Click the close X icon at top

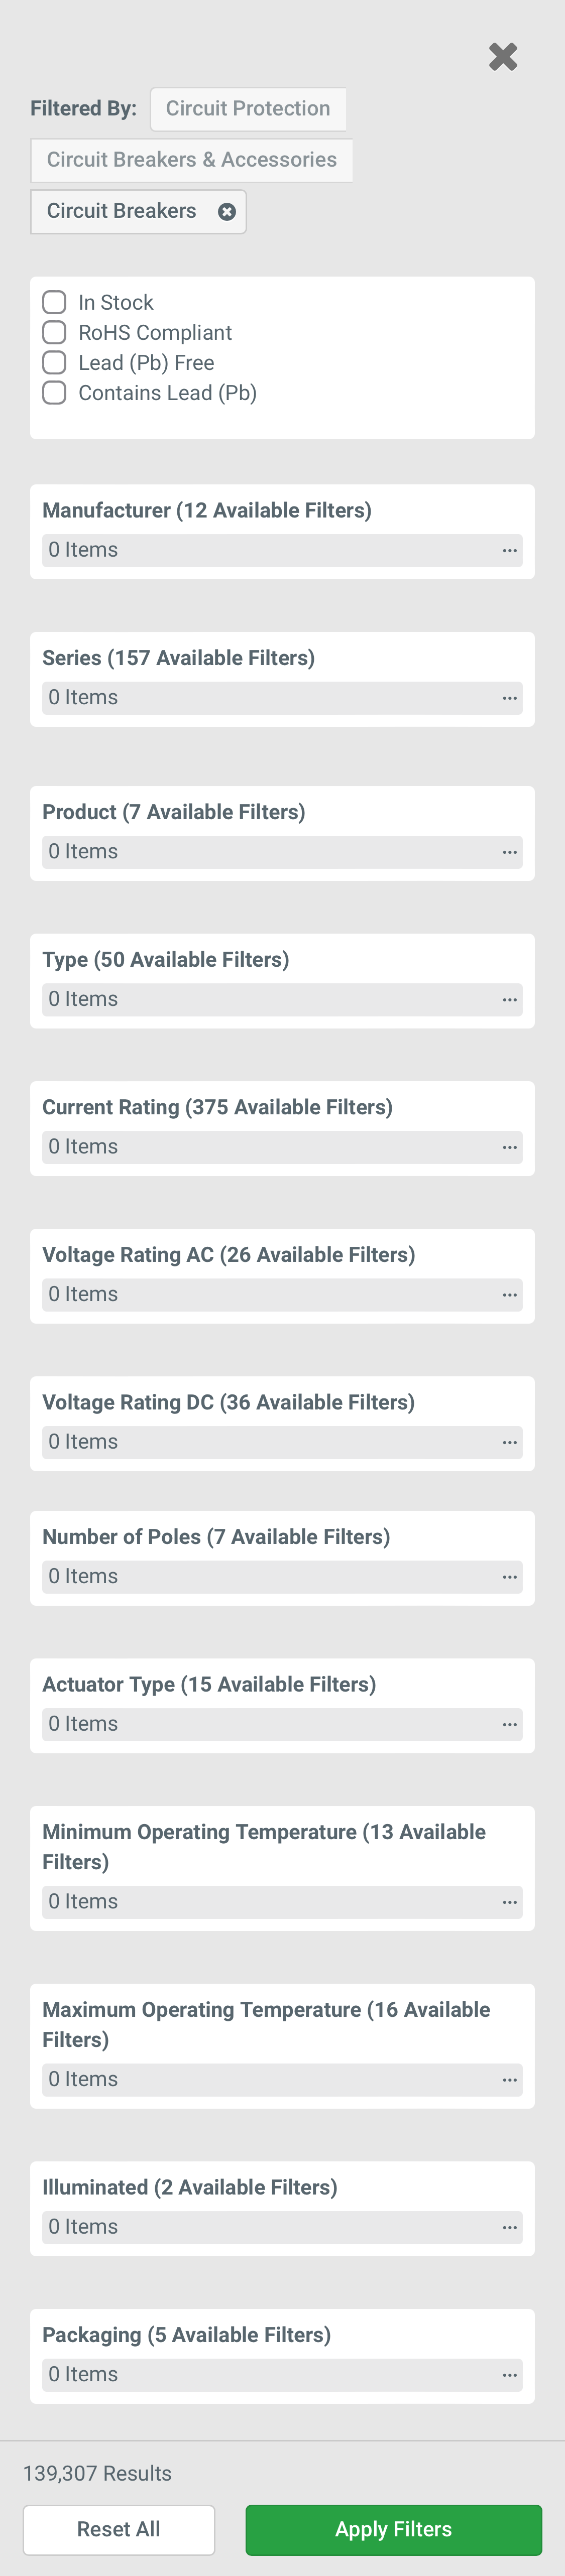[x=504, y=57]
